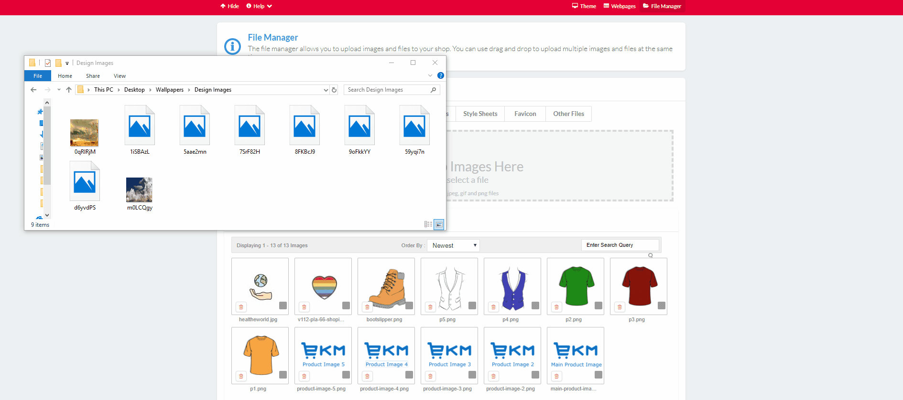This screenshot has height=400, width=903.
Task: Click the up-one-level arrow in Explorer
Action: pyautogui.click(x=69, y=90)
